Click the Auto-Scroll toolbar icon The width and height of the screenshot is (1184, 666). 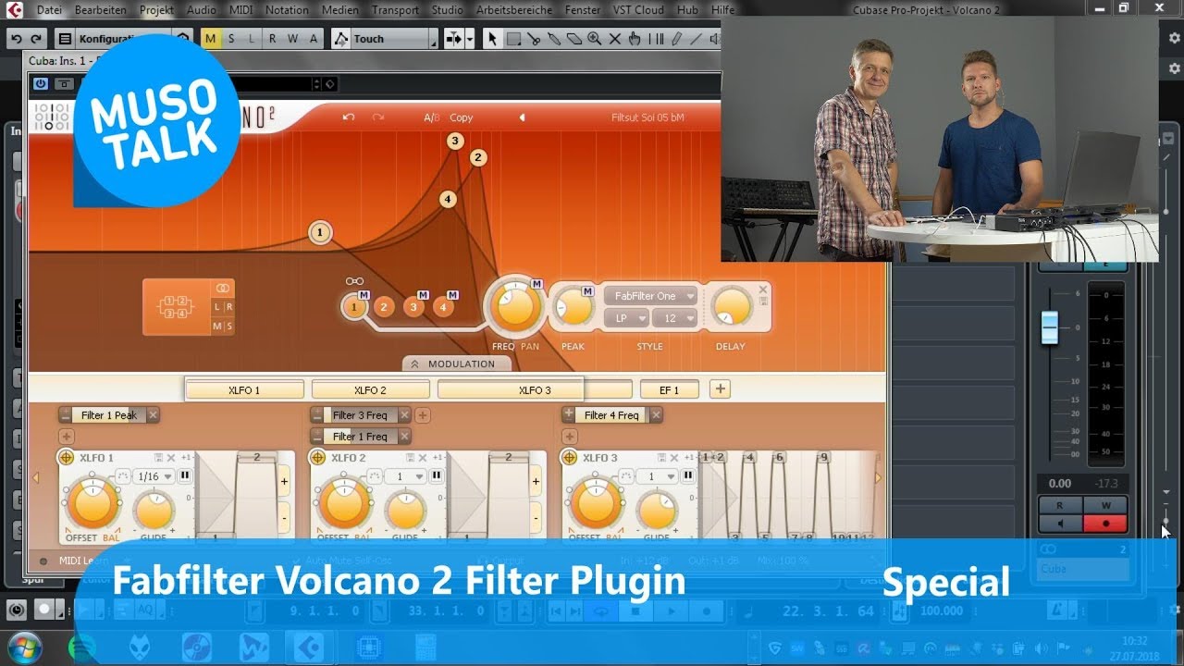pyautogui.click(x=453, y=39)
